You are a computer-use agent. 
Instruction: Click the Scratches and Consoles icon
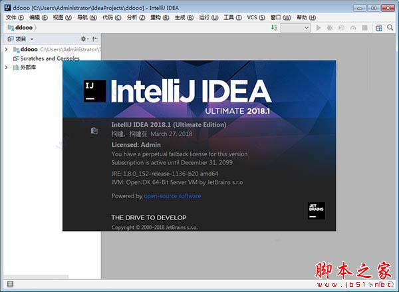click(16, 59)
